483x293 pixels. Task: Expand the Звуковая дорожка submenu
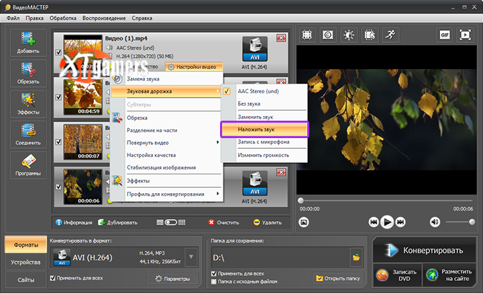tap(166, 91)
